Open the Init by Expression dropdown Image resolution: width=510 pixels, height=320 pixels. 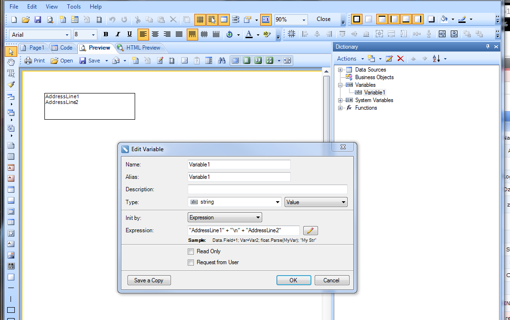(225, 217)
